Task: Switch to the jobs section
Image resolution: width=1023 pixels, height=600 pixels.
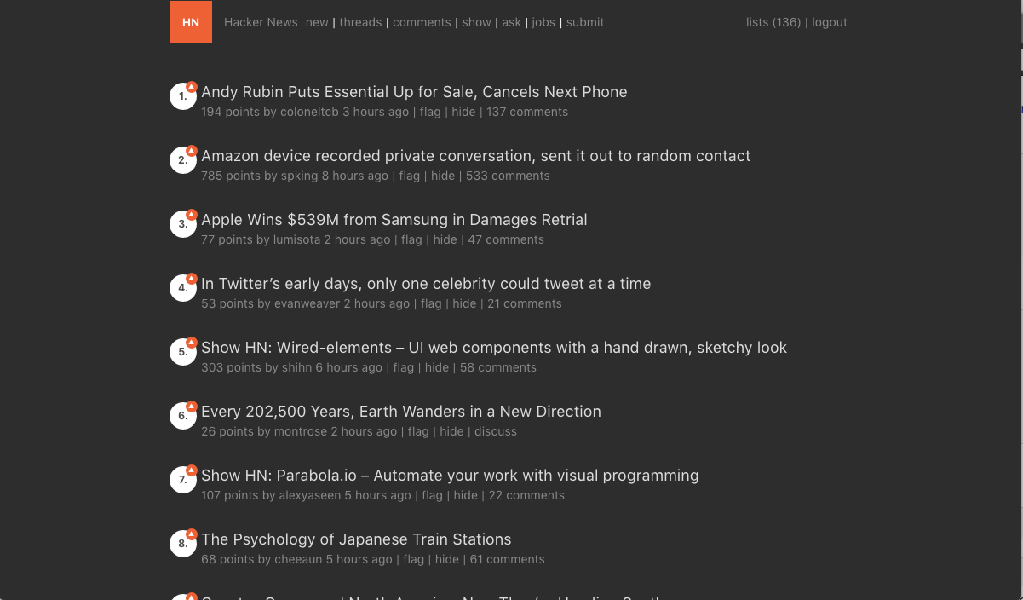Action: [543, 22]
